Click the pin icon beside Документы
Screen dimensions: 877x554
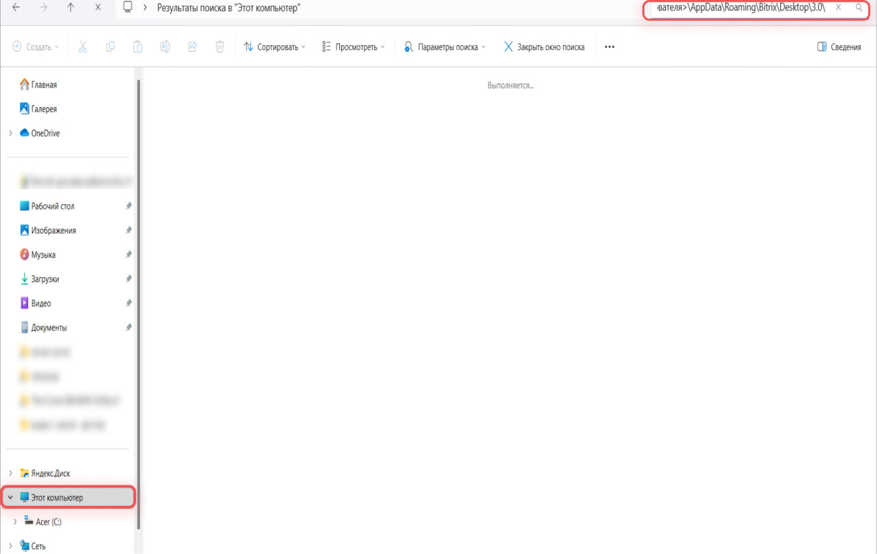pos(128,328)
